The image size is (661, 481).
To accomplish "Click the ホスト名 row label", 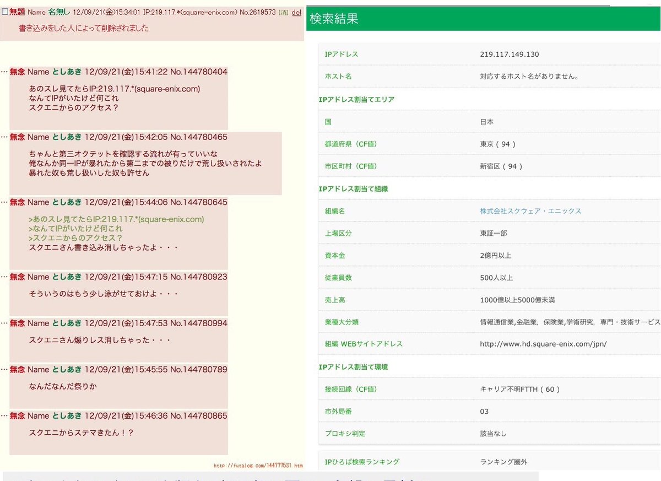I will [x=338, y=77].
